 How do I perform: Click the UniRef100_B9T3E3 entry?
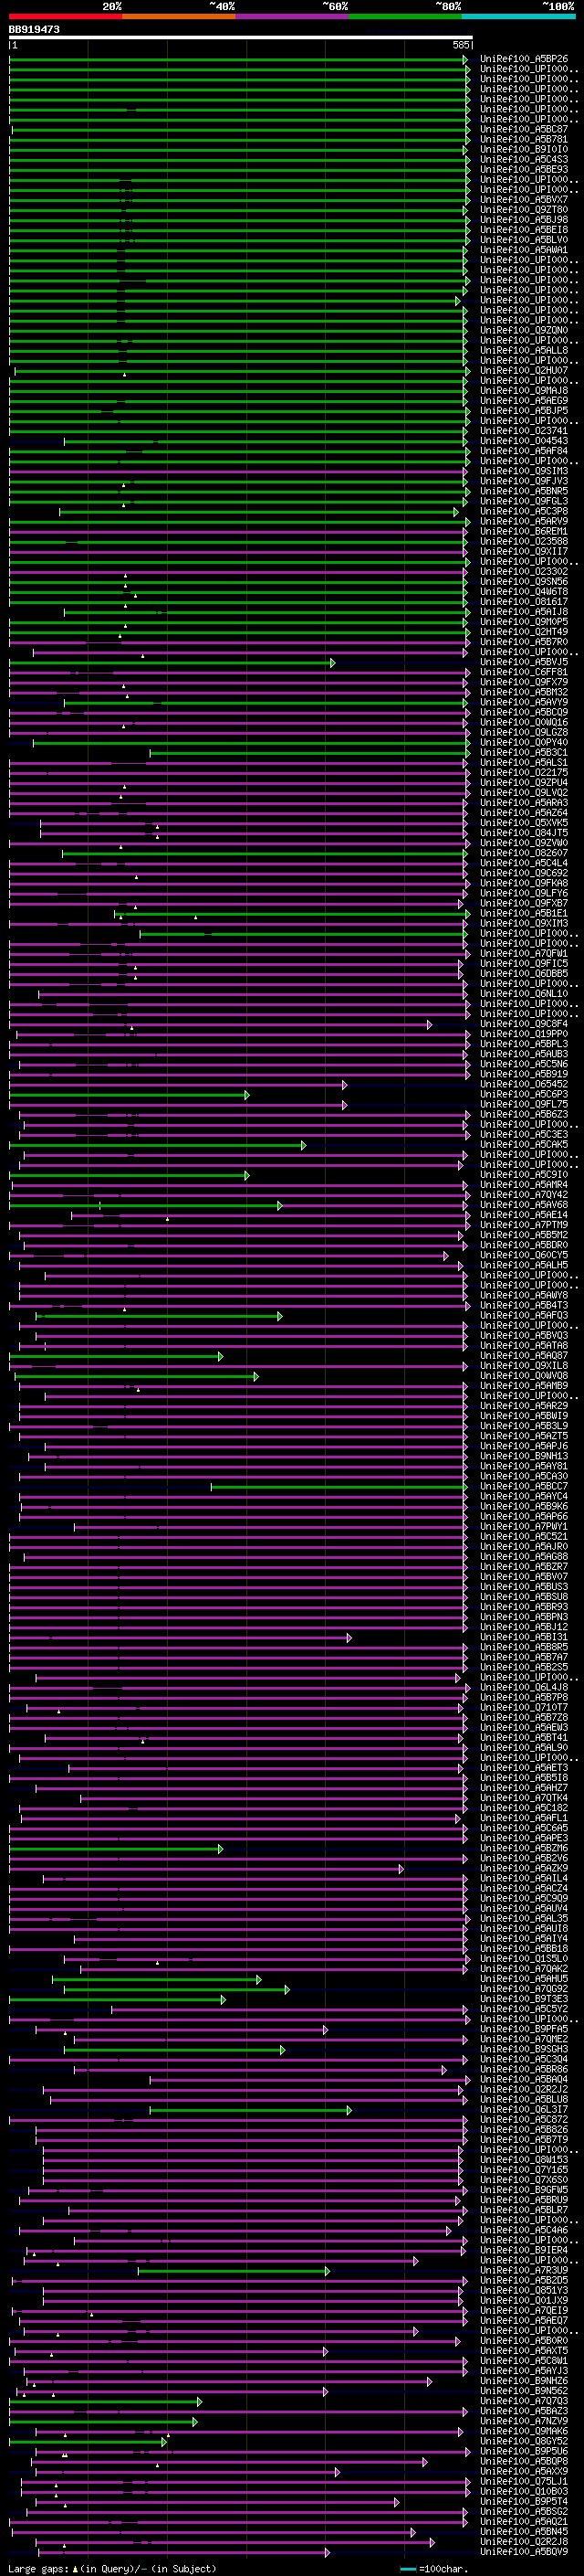(x=523, y=1999)
